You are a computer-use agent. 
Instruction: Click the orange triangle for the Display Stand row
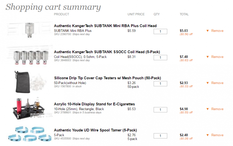[207, 109]
